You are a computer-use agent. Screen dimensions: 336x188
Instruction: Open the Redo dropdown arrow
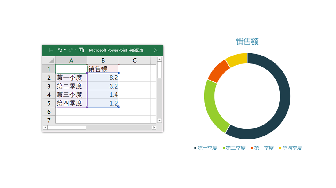tap(75, 50)
